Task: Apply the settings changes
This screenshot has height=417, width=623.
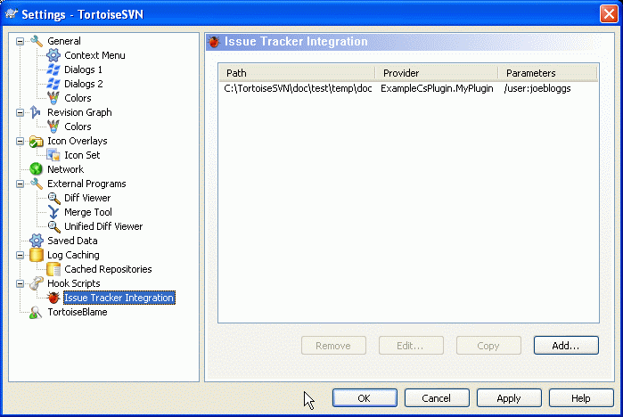Action: [x=509, y=398]
